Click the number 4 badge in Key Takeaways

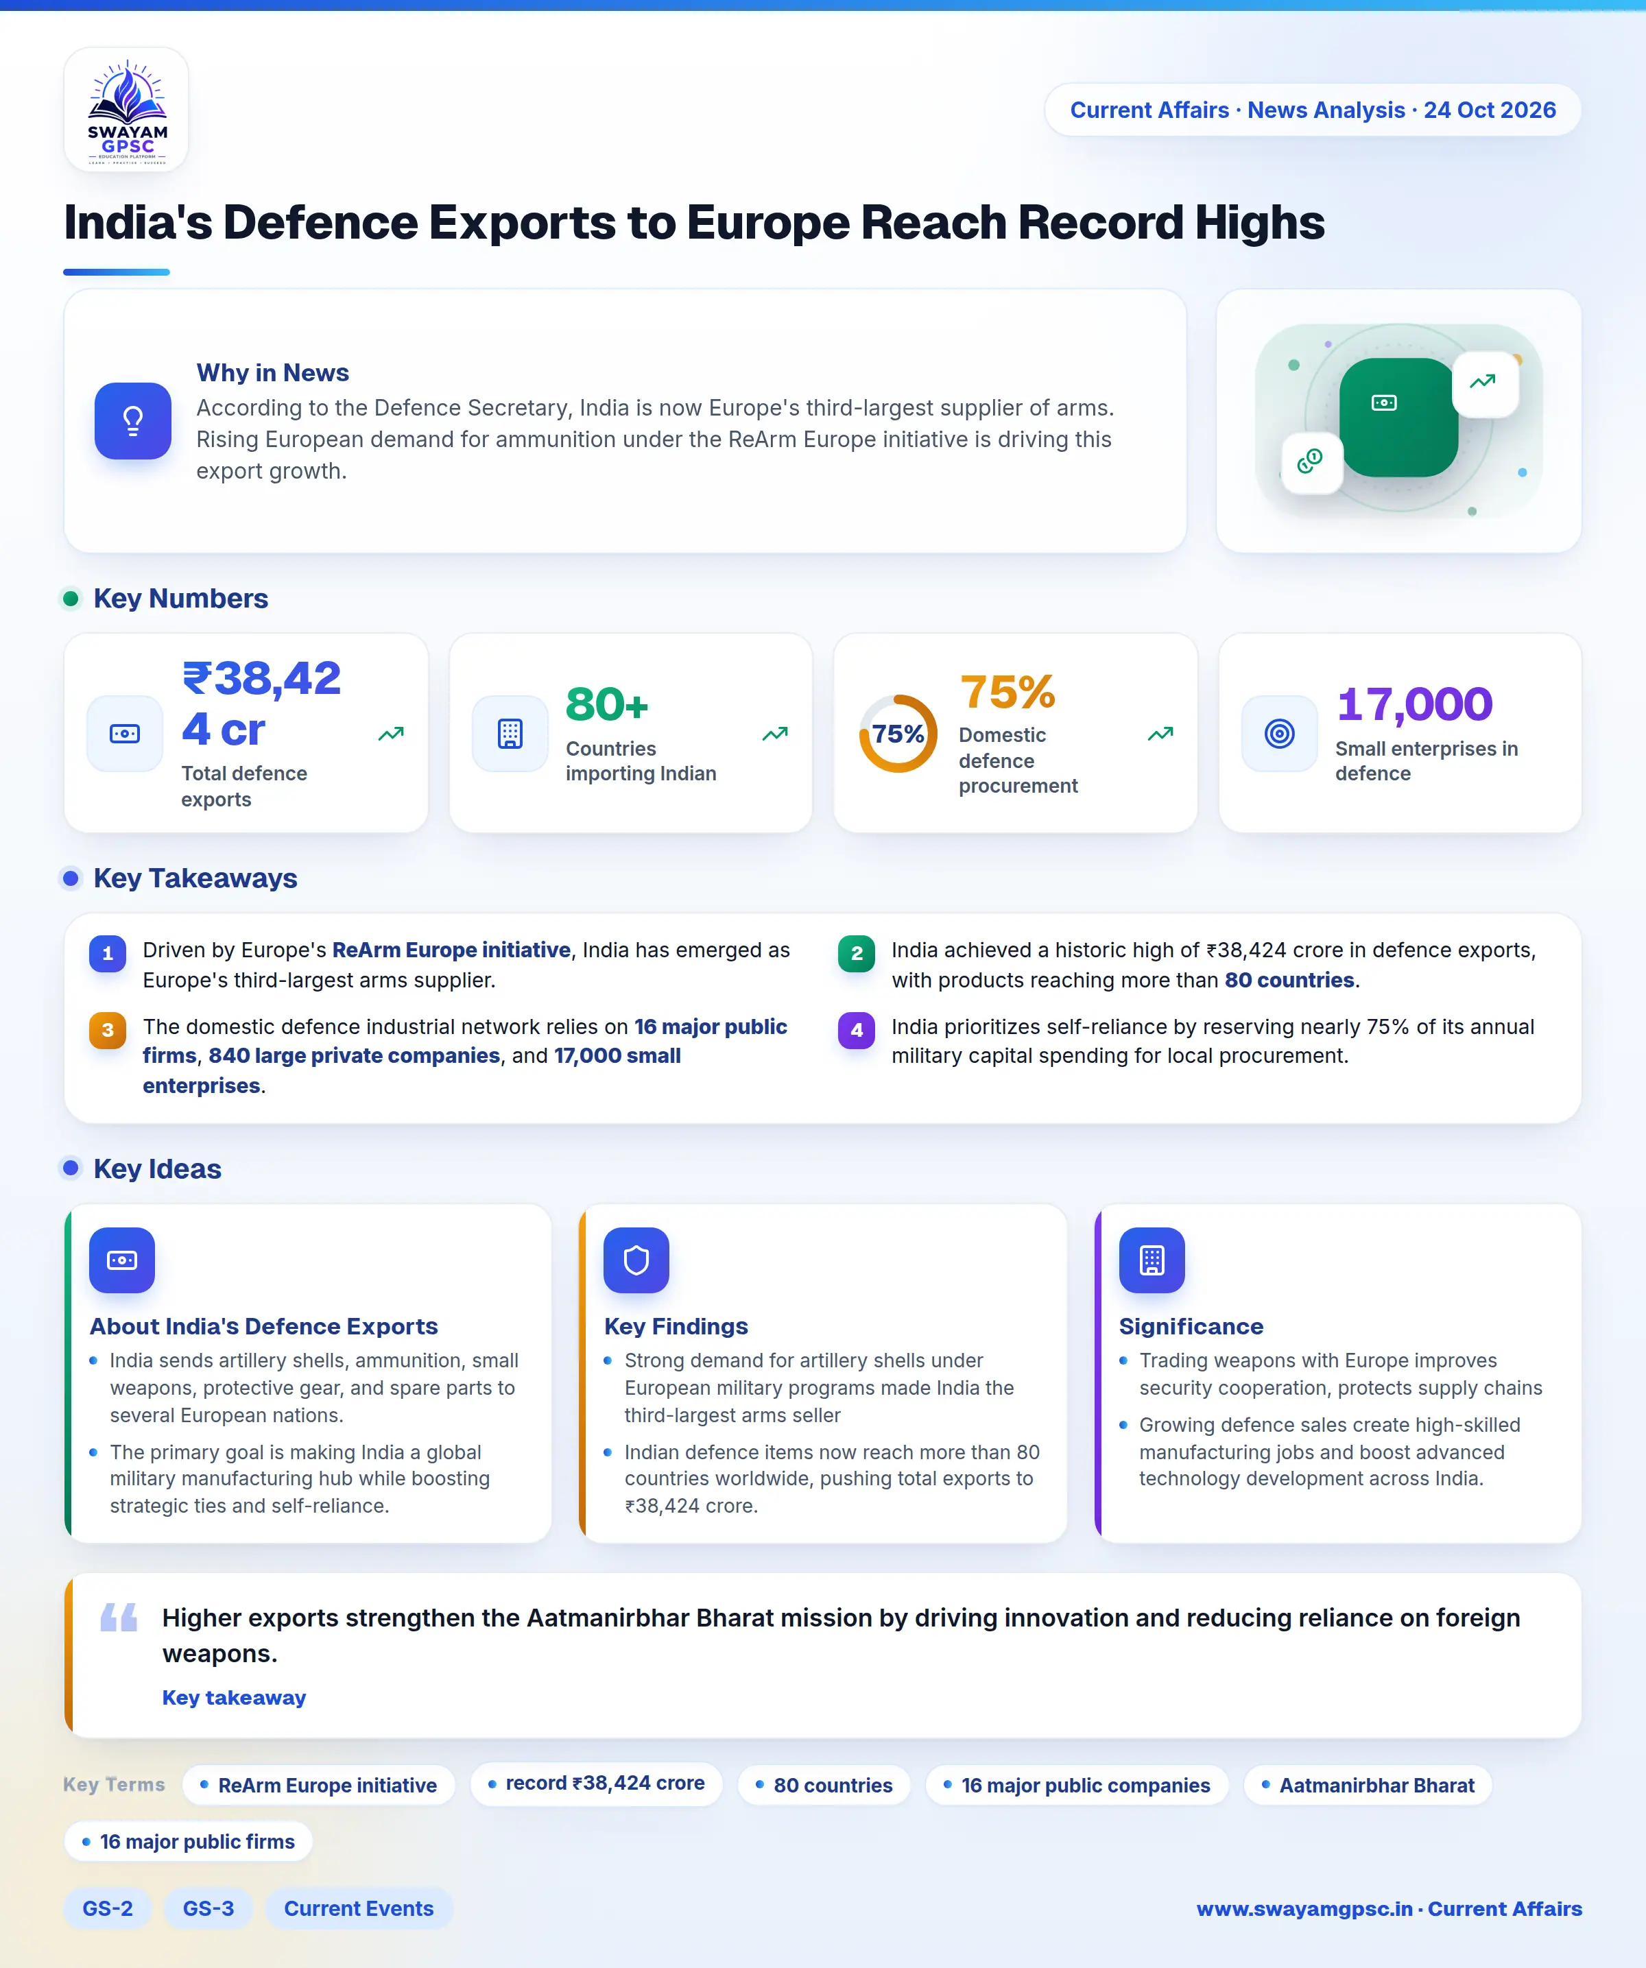857,1030
